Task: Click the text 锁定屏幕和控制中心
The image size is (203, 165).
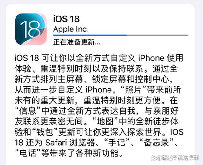Action: click(x=131, y=79)
